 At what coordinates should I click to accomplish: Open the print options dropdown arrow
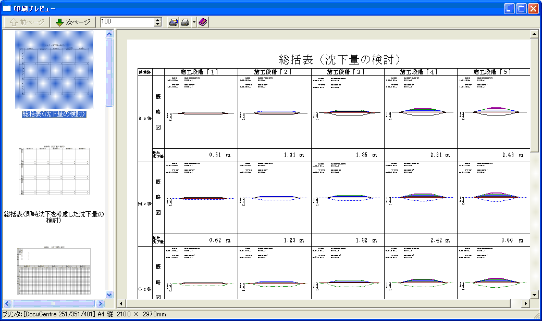pyautogui.click(x=194, y=22)
